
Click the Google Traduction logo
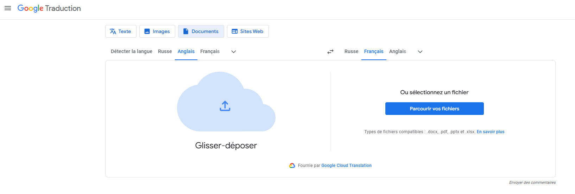coord(49,8)
